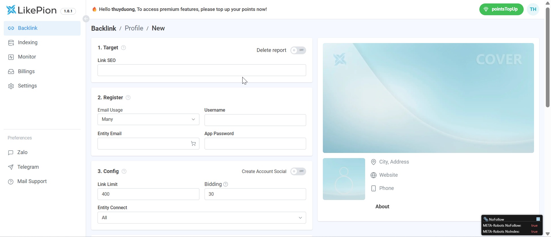Viewport: 551px width, 237px height.
Task: Click the Profile breadcrumb
Action: click(x=134, y=28)
